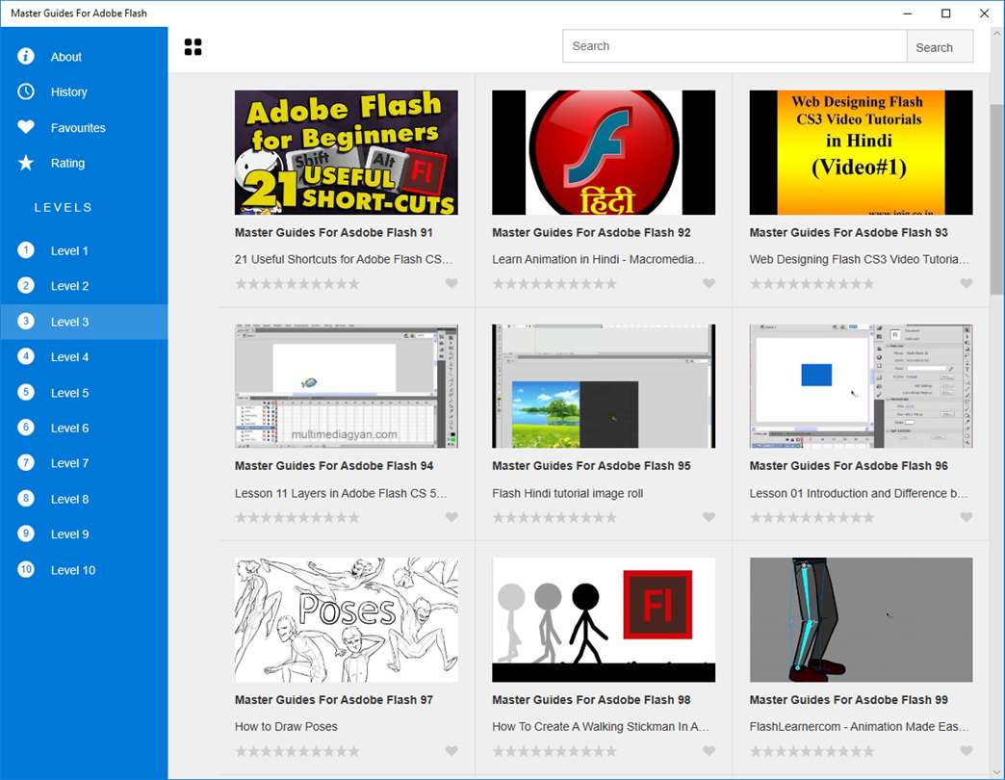
Task: Favourite the Asdobe Flash 91 video heart
Action: [x=451, y=283]
